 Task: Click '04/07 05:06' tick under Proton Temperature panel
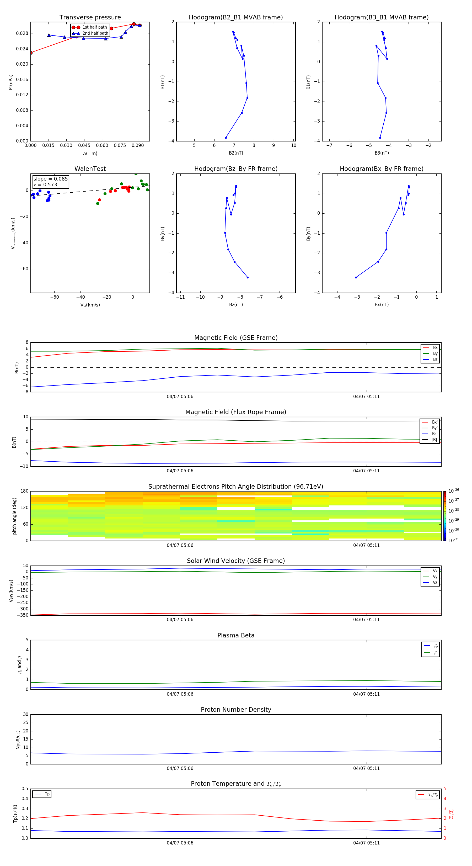pyautogui.click(x=180, y=843)
